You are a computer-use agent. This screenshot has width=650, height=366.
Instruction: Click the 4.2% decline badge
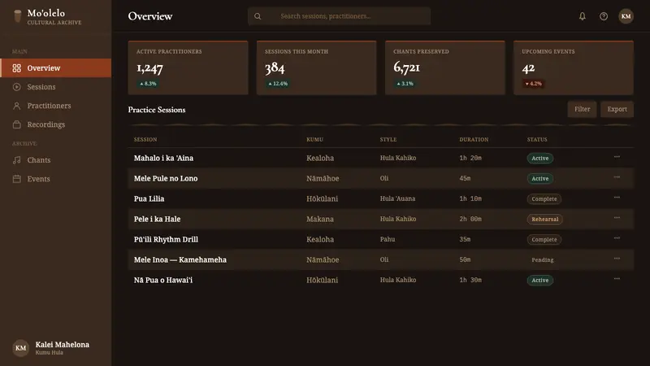coord(534,84)
